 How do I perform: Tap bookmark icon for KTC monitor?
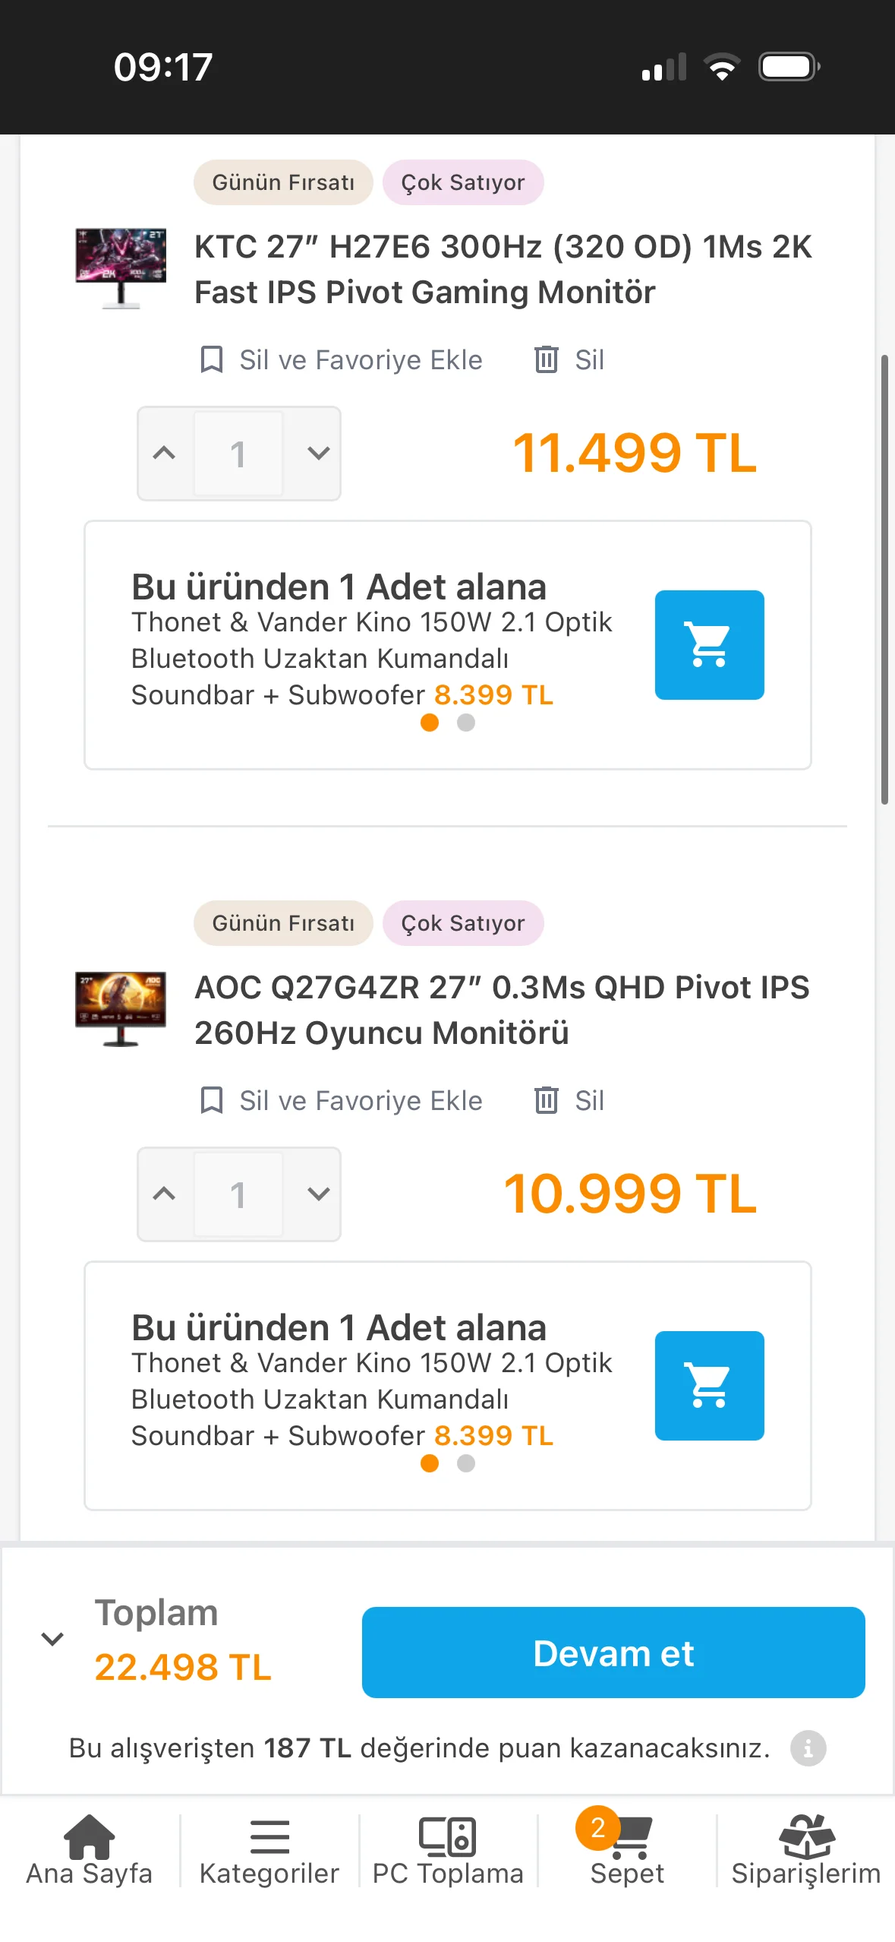(x=211, y=359)
